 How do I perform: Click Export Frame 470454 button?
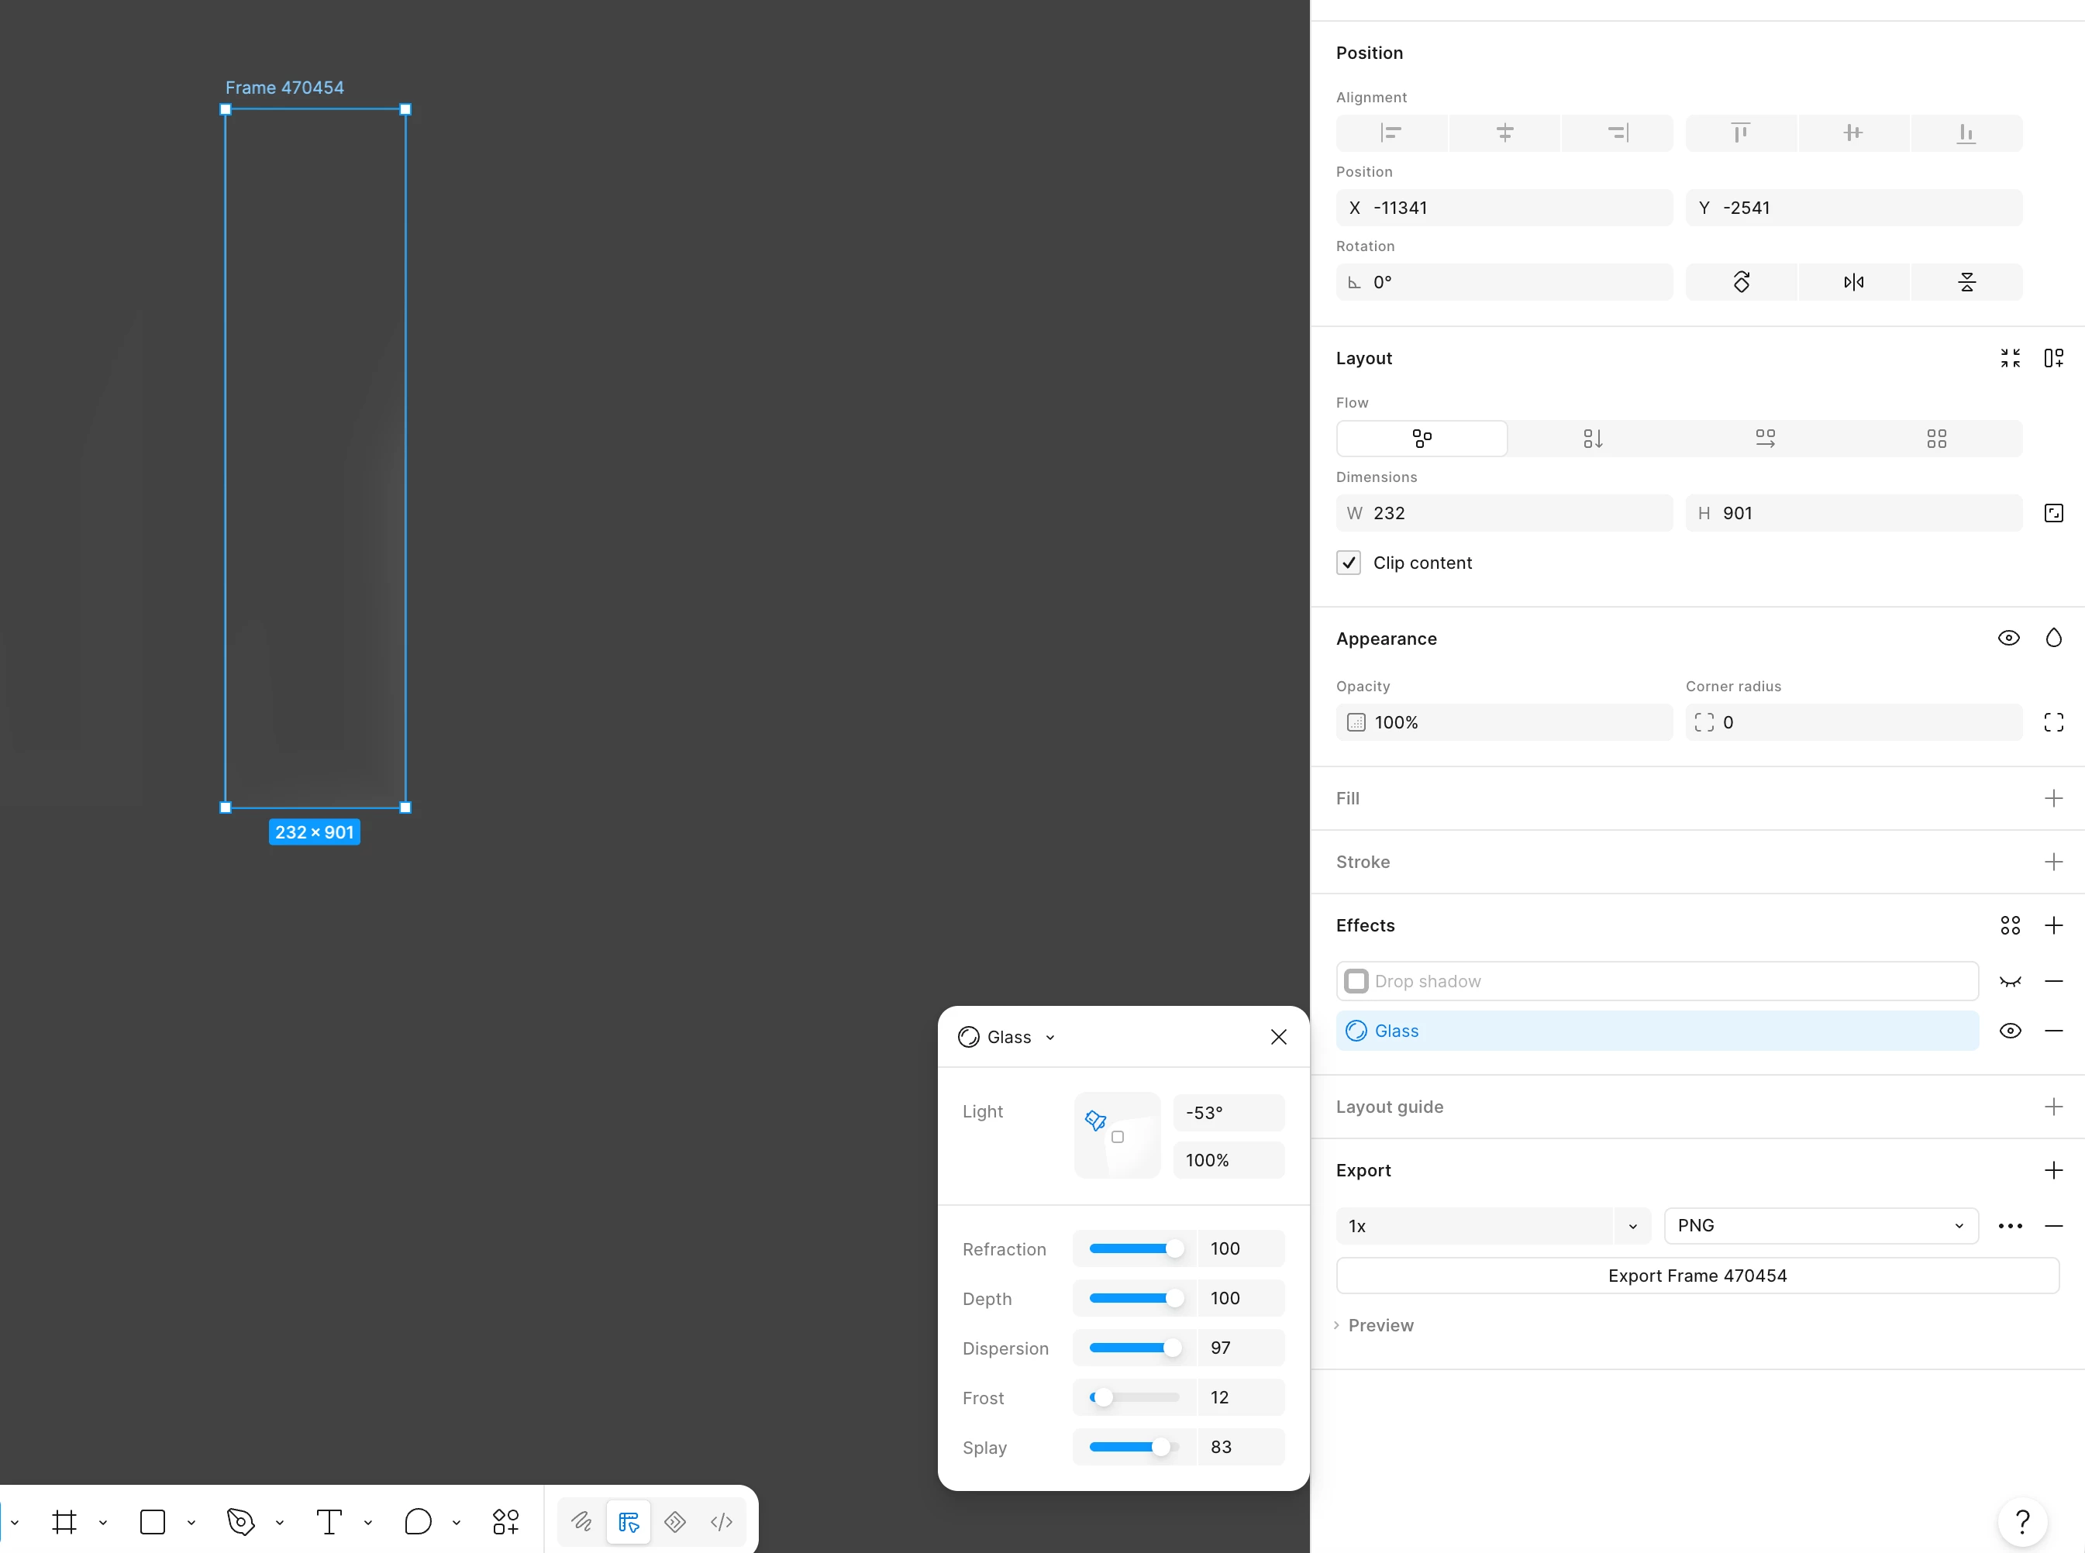pyautogui.click(x=1697, y=1276)
